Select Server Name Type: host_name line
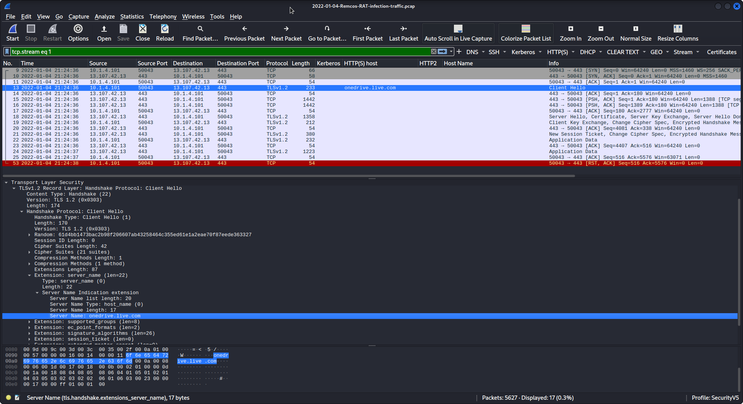 tap(96, 304)
